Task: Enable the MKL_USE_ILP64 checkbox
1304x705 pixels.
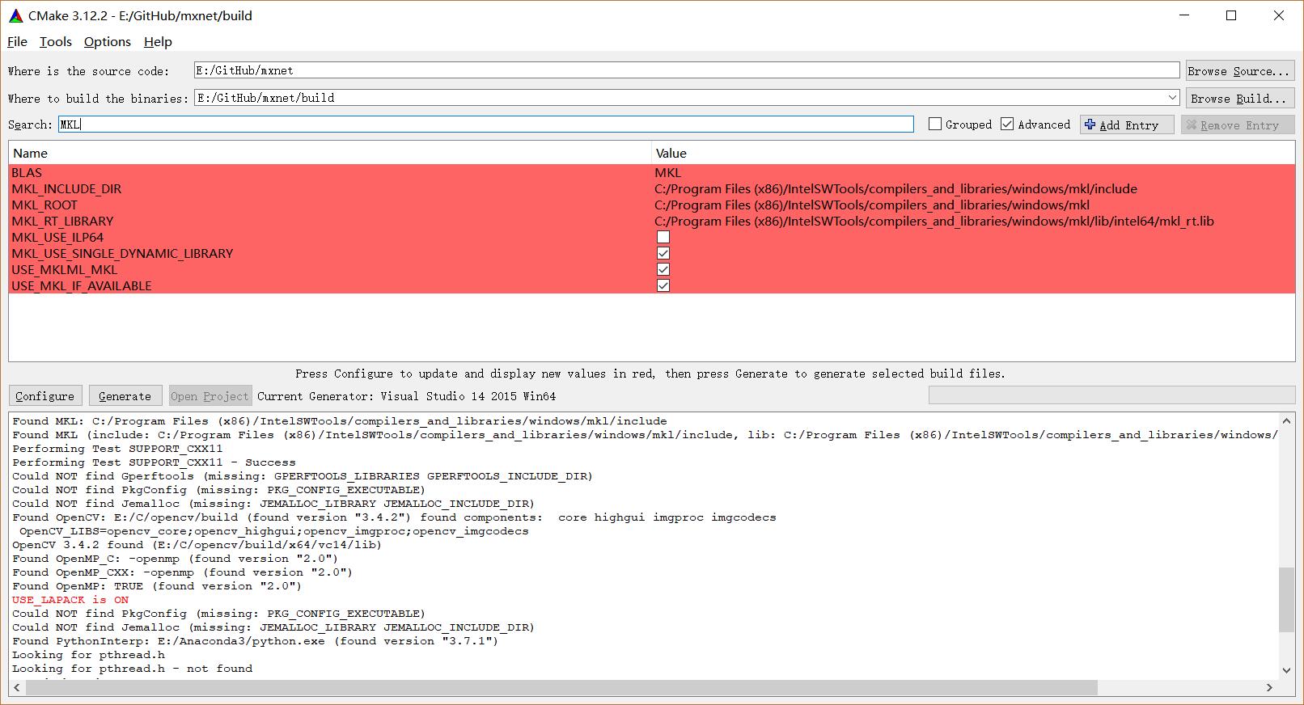Action: (x=663, y=237)
